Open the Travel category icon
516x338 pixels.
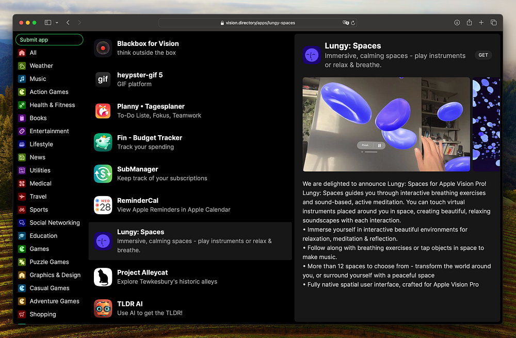click(x=22, y=197)
